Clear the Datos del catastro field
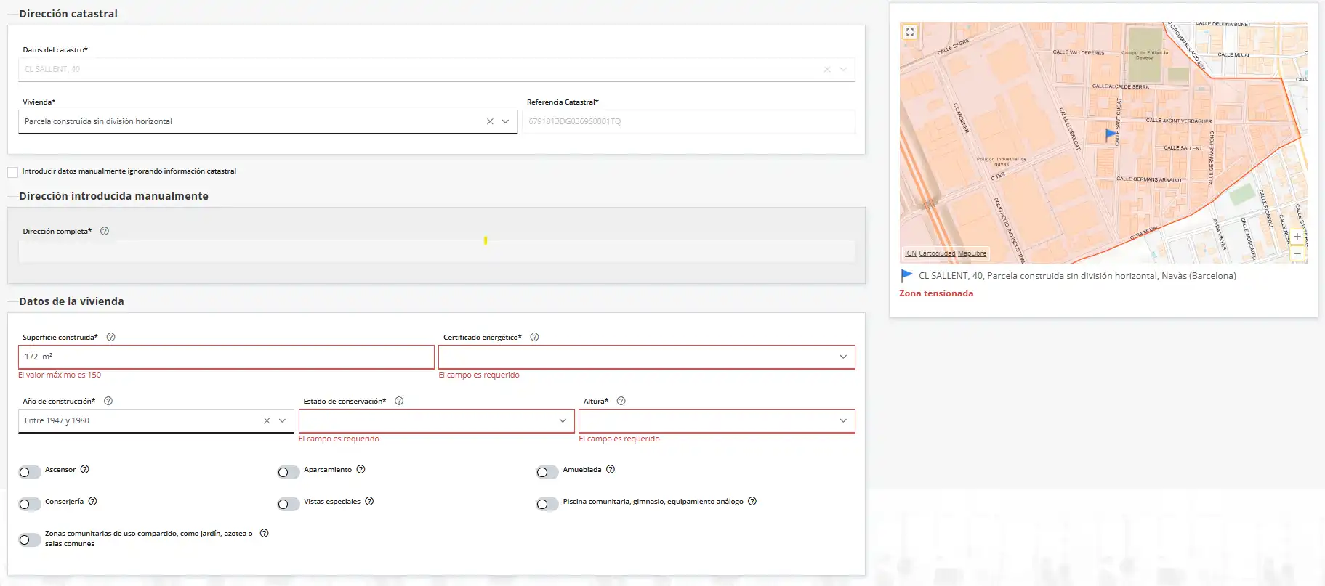Screen dimensions: 1325x586 tap(827, 70)
